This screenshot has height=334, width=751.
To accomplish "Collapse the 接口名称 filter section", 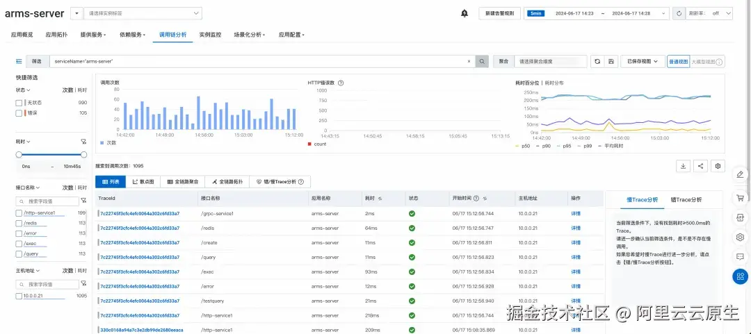I will pos(28,187).
